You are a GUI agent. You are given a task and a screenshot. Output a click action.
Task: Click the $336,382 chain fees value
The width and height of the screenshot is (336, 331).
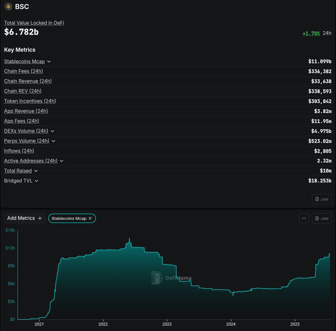pos(320,71)
